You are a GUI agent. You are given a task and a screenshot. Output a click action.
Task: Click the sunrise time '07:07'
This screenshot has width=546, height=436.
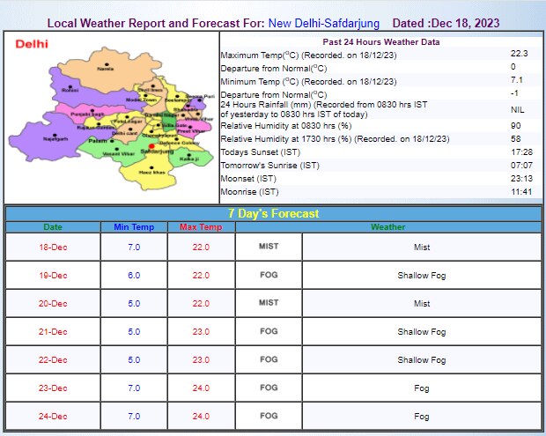coord(521,166)
